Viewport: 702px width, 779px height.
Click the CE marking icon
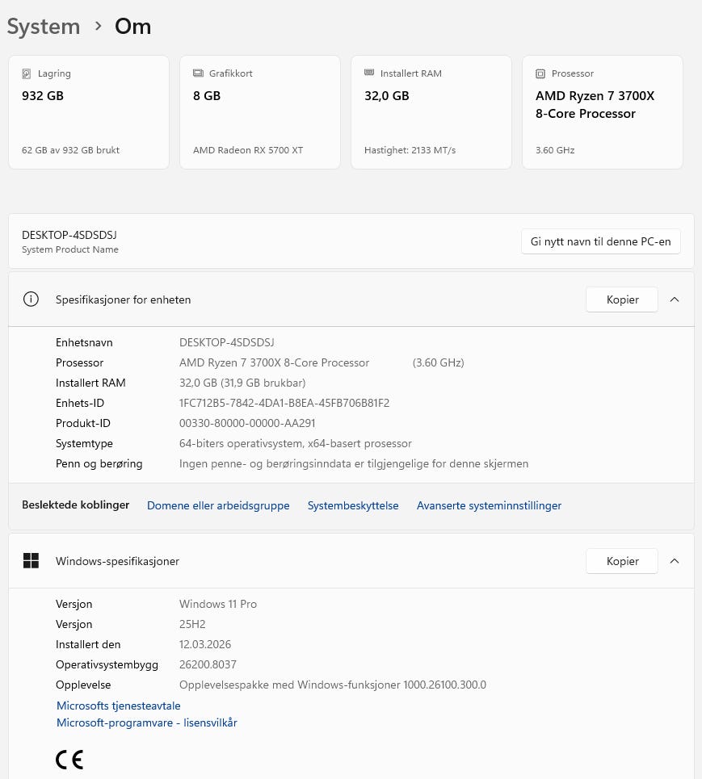[69, 759]
